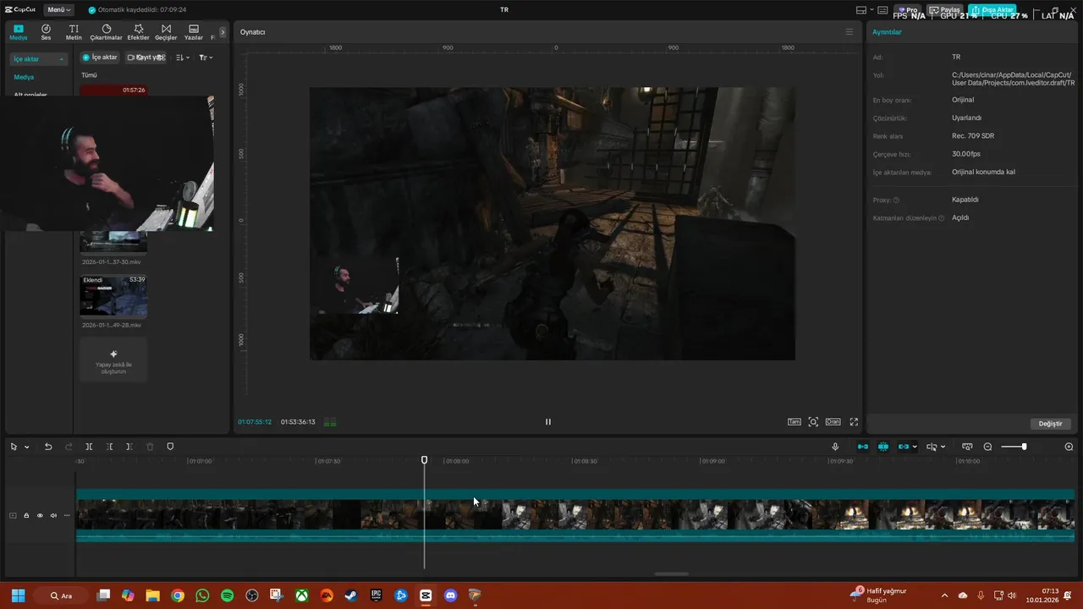Image resolution: width=1083 pixels, height=609 pixels.
Task: Toggle main track magnet
Action: 863,447
